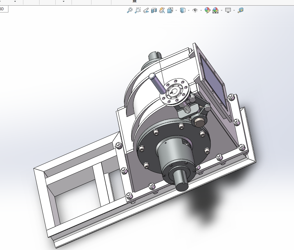Toggle the View Settings monitor icon
The width and height of the screenshot is (294, 250).
(x=228, y=10)
